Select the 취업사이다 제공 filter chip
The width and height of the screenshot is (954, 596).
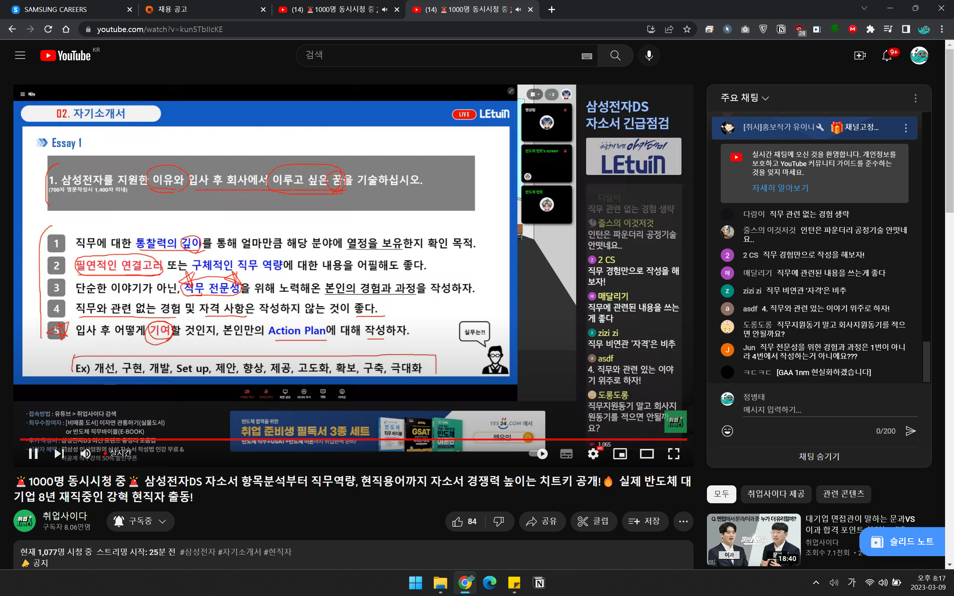click(x=775, y=494)
